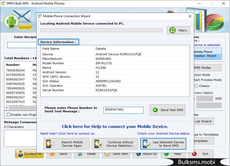Select the Manufacturer SAMSUNG row
Screen dimensions: 230x166
(x=115, y=59)
